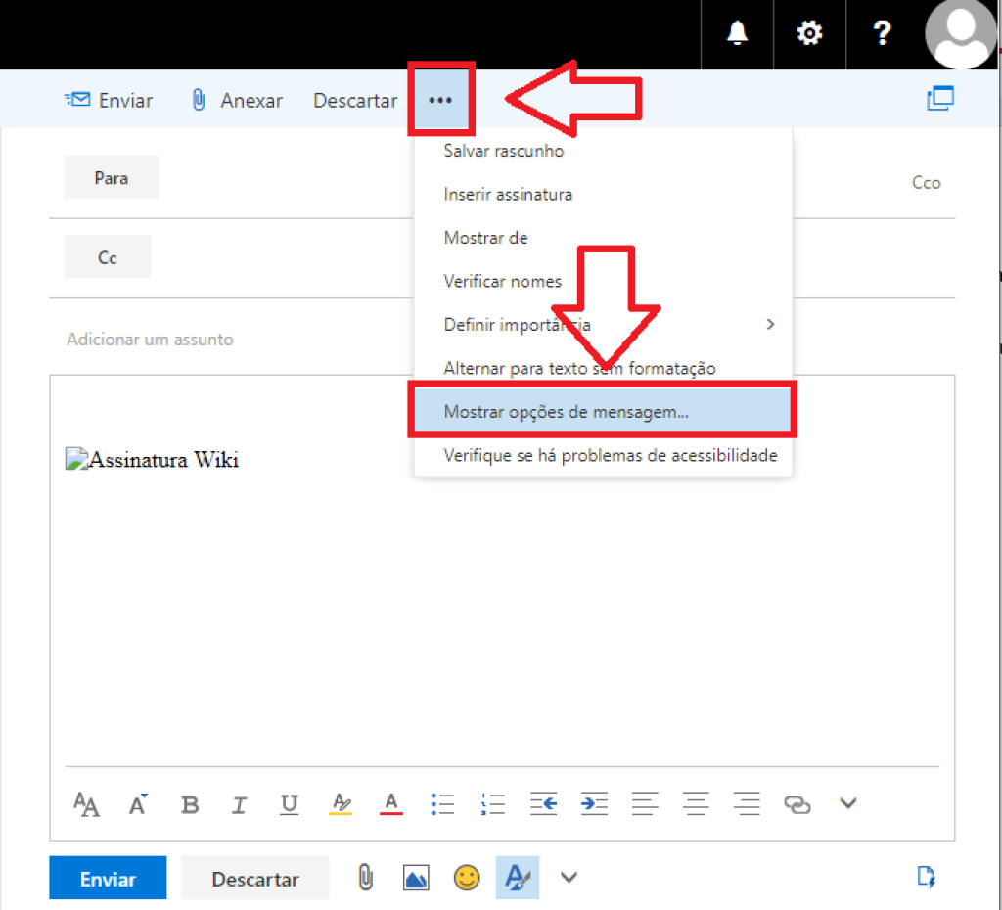
Task: Choose Mostrar opções de mensagem
Action: coord(602,412)
